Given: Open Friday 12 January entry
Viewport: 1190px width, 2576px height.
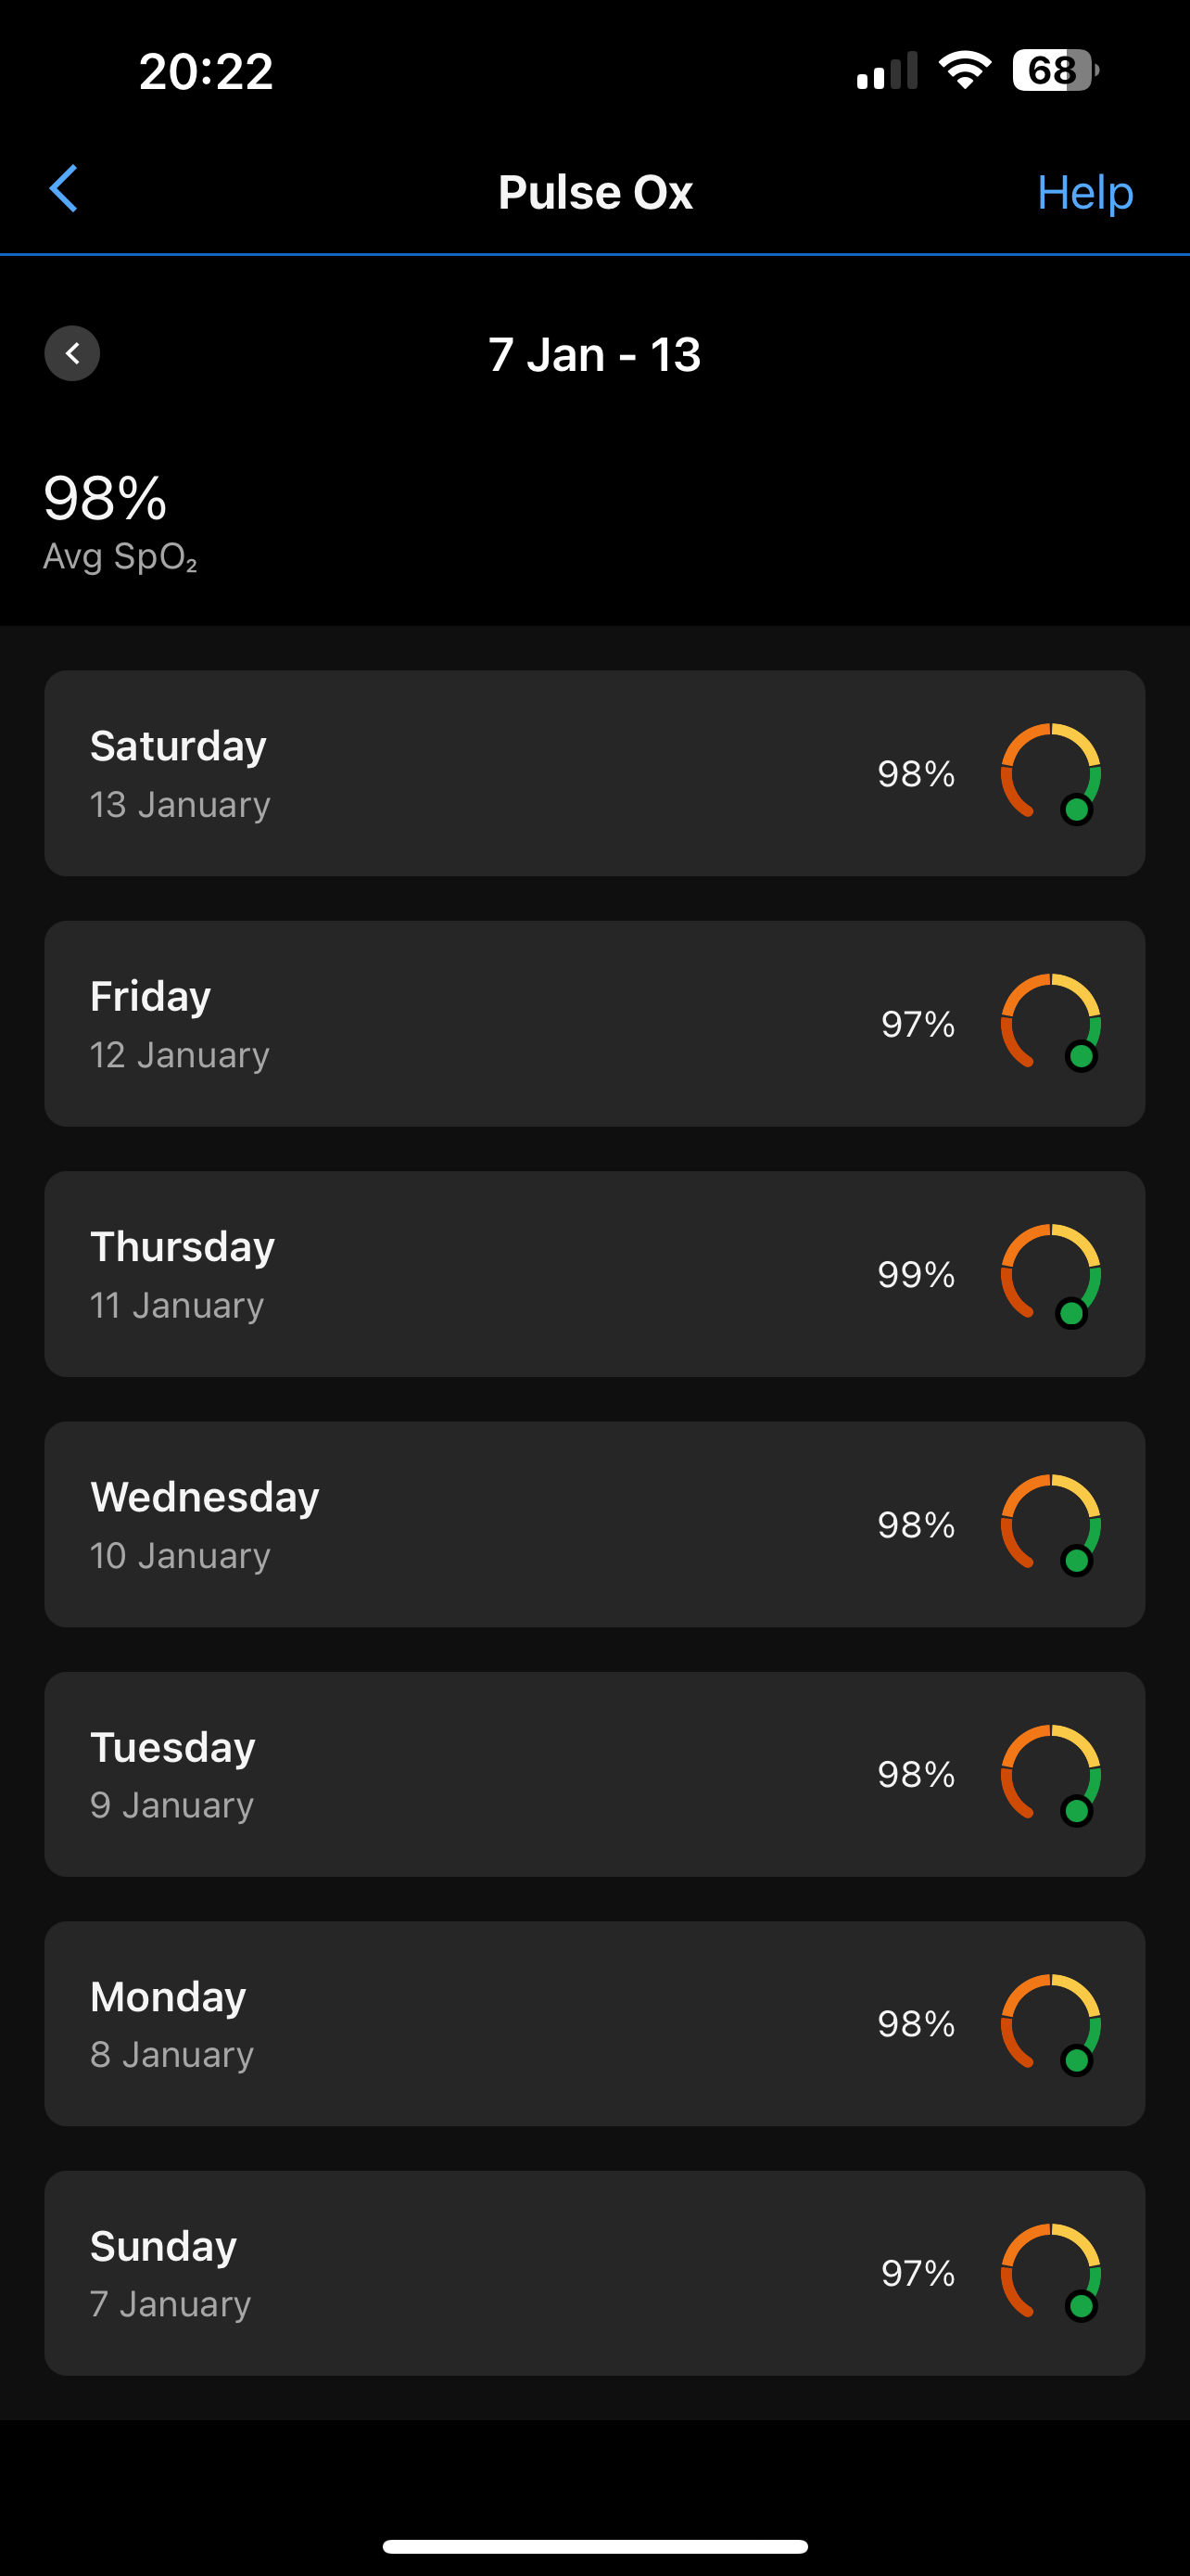Looking at the screenshot, I should pos(594,1023).
